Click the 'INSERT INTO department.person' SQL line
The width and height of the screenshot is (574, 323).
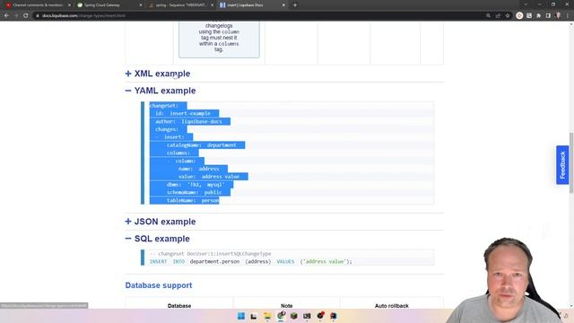251,261
